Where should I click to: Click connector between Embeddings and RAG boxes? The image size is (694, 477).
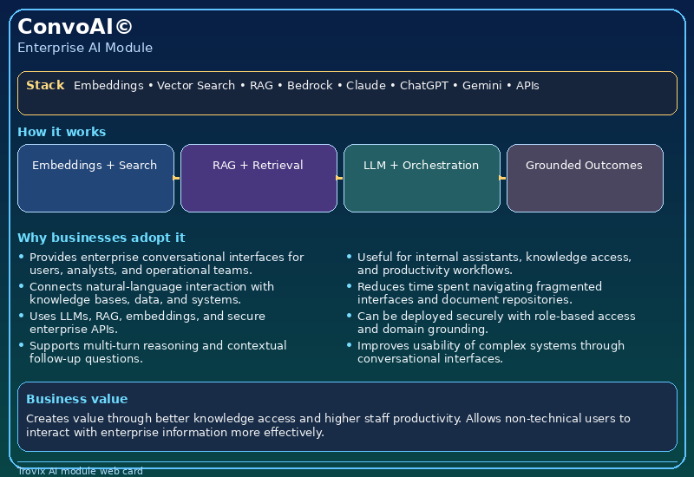tap(177, 178)
